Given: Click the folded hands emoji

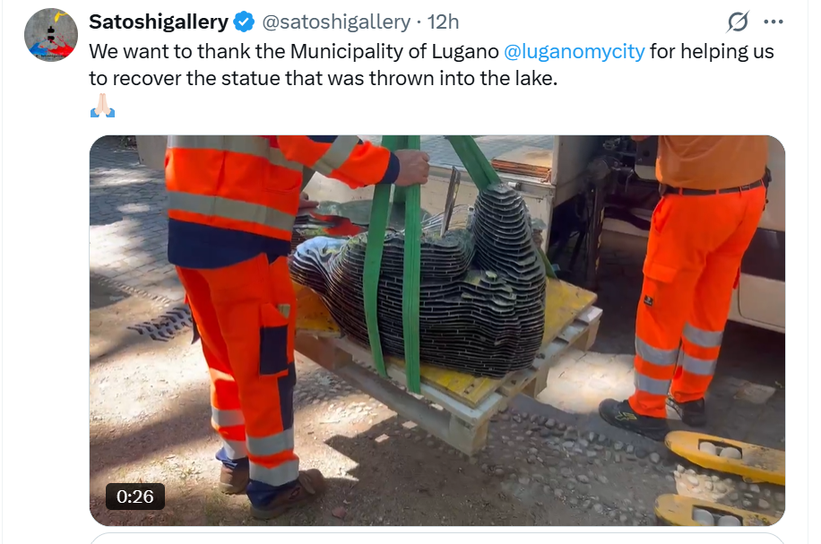Looking at the screenshot, I should pos(102,105).
